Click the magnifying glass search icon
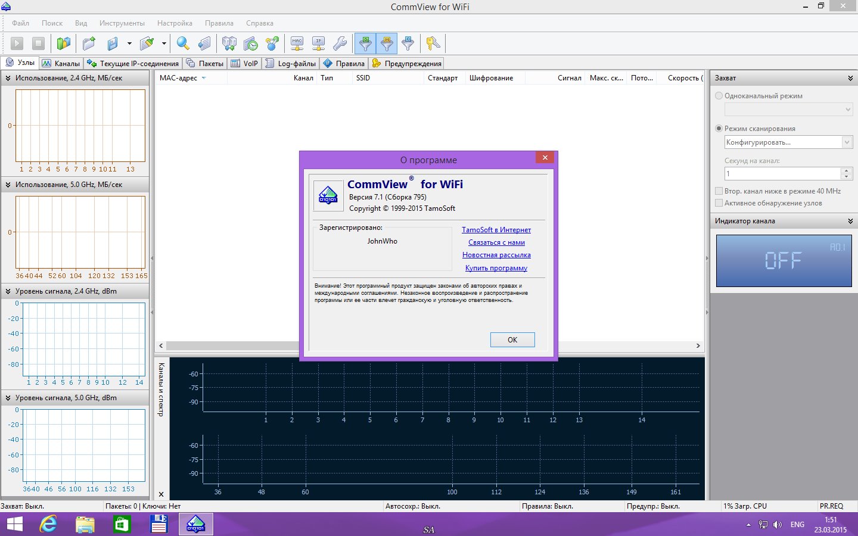This screenshot has height=536, width=858. [183, 43]
